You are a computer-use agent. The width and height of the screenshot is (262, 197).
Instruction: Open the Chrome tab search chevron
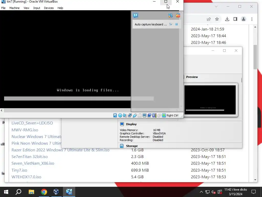pyautogui.click(x=216, y=6)
